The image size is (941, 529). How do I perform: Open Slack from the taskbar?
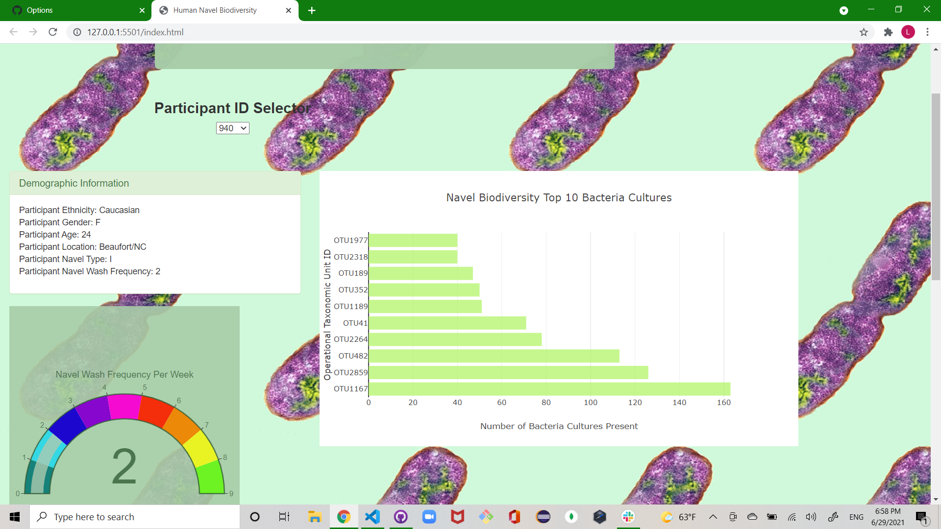628,517
